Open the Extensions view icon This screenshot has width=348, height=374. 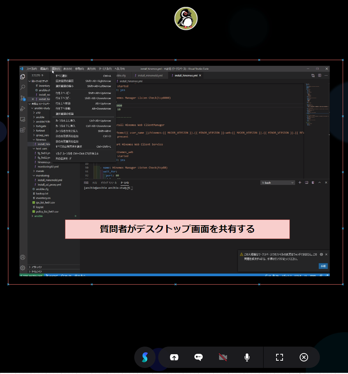click(x=23, y=130)
